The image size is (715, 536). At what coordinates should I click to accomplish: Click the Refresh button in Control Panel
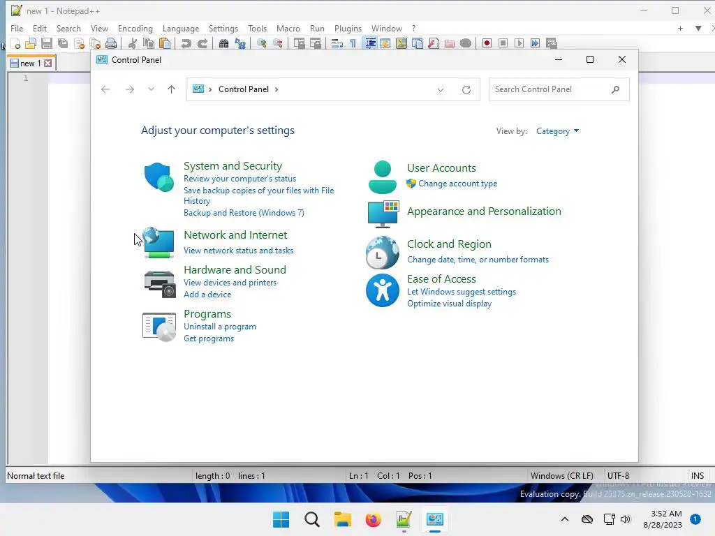tap(466, 90)
